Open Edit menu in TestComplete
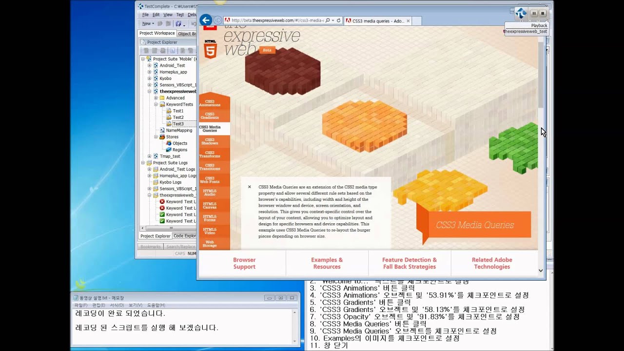Image resolution: width=624 pixels, height=351 pixels. 156,15
